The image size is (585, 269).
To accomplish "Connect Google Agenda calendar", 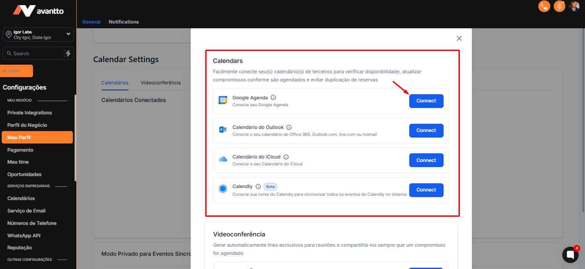I will pyautogui.click(x=426, y=101).
